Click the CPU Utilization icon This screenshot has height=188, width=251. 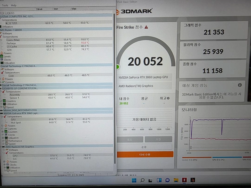[x=2, y=63]
